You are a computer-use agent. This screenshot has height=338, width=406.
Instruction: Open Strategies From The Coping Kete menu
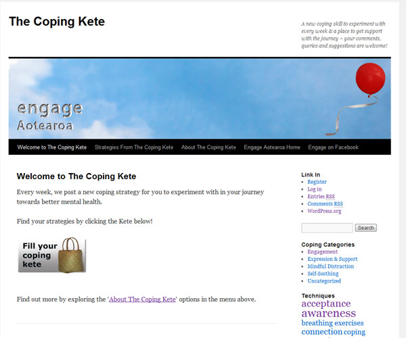tap(134, 147)
